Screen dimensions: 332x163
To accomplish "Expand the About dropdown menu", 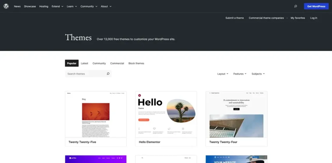I will pyautogui.click(x=106, y=6).
